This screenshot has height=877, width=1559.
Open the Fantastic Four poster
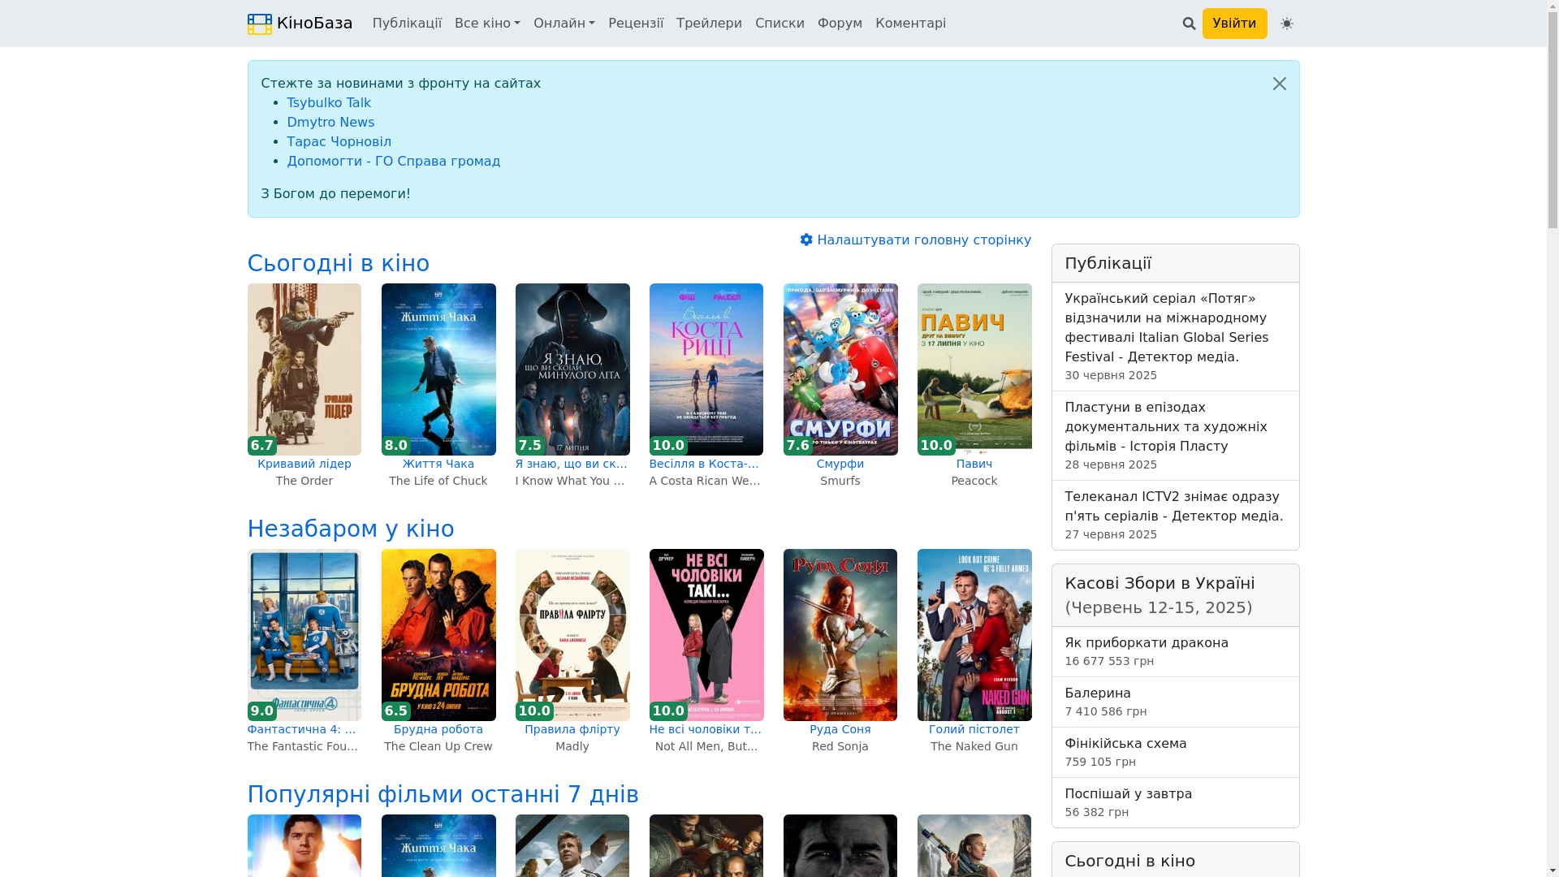(304, 635)
